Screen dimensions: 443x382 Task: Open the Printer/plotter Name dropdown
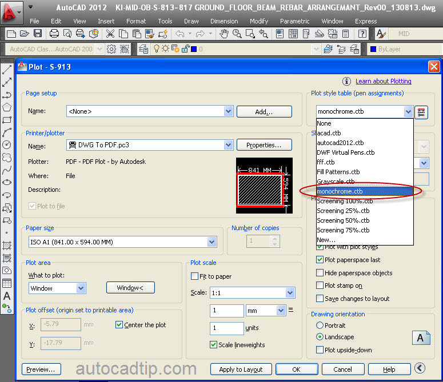point(228,145)
